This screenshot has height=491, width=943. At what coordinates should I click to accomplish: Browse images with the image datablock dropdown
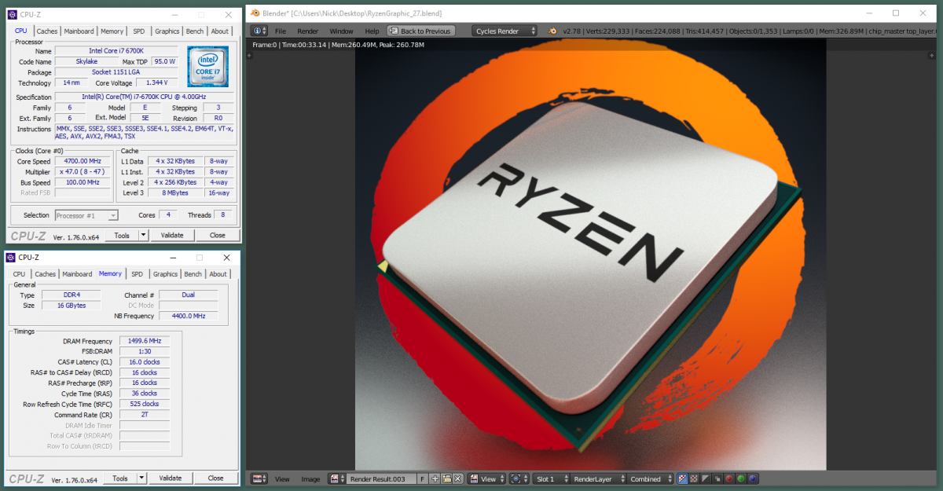click(337, 478)
